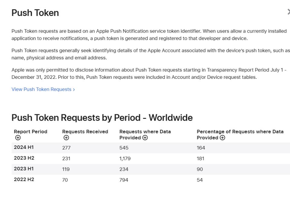Select the Requests Received column header
The width and height of the screenshot is (290, 197).
pos(85,132)
